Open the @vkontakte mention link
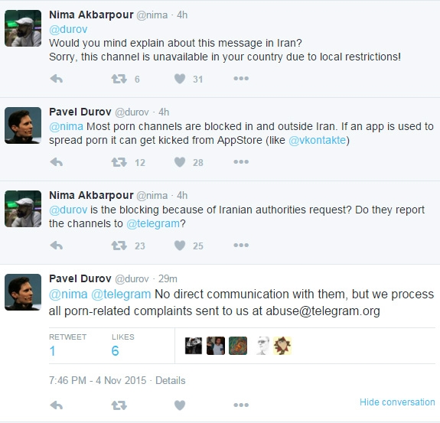Image resolution: width=440 pixels, height=423 pixels. (317, 140)
